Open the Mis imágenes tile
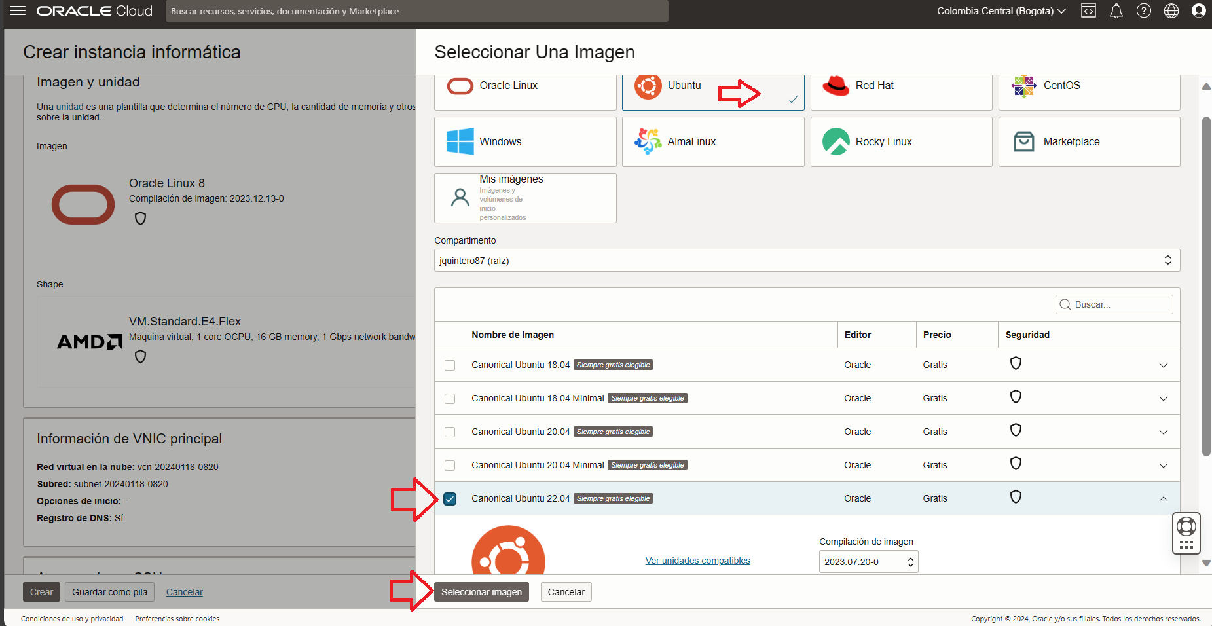Image resolution: width=1212 pixels, height=626 pixels. pyautogui.click(x=525, y=198)
